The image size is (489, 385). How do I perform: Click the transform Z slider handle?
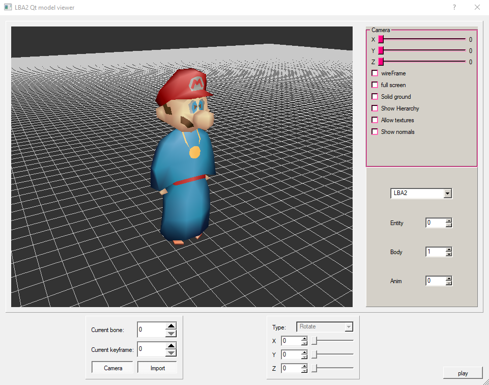(314, 368)
